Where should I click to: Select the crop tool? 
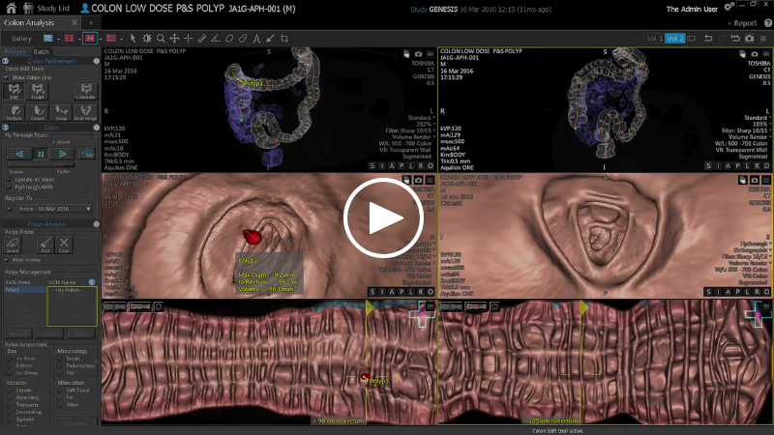coord(283,39)
